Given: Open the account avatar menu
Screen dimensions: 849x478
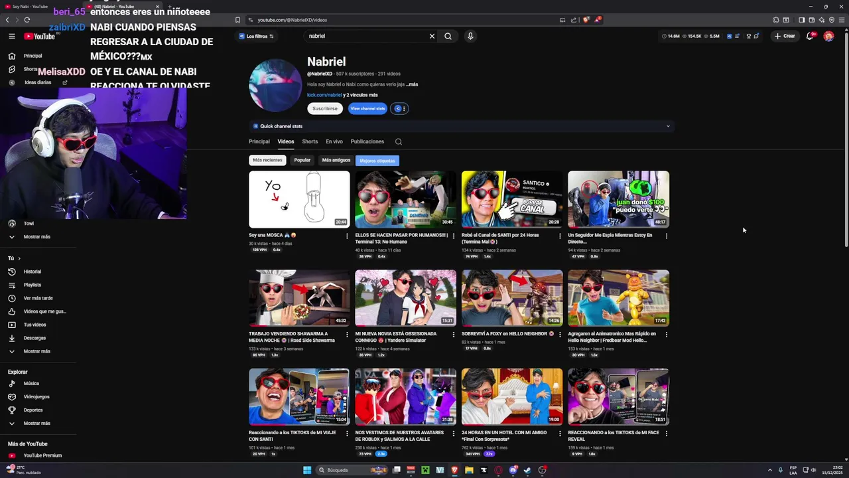Looking at the screenshot, I should click(x=828, y=36).
